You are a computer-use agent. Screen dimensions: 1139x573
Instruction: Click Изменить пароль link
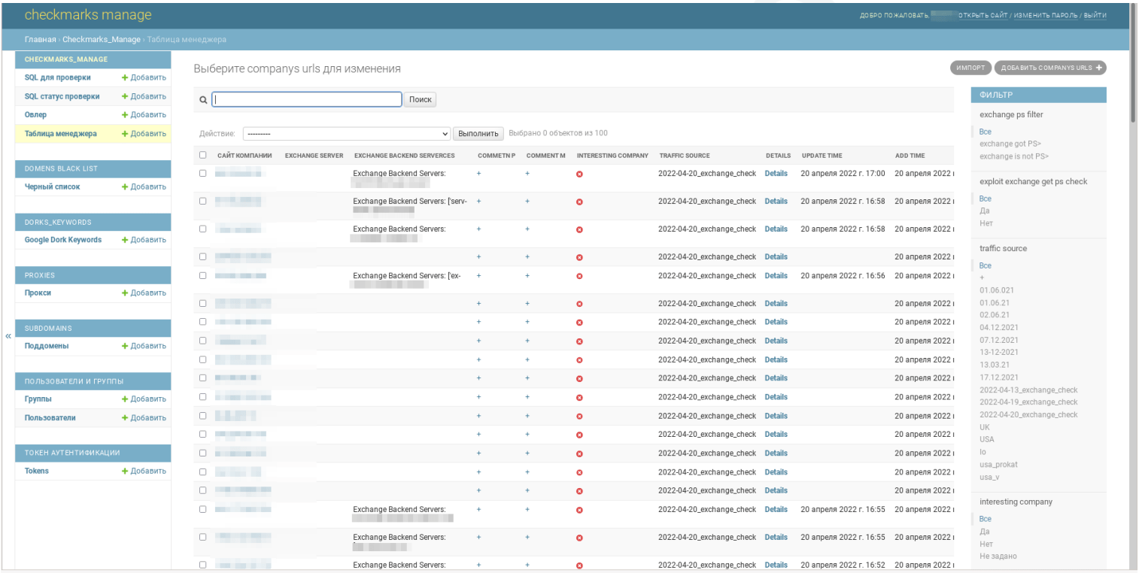tap(1045, 16)
